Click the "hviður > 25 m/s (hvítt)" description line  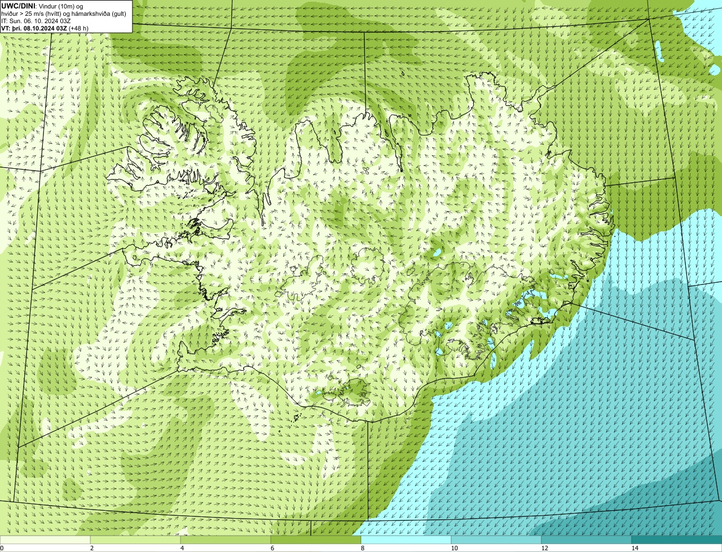(64, 13)
